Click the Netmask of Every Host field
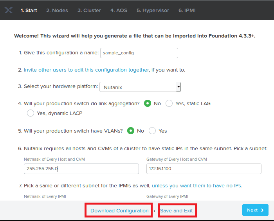This screenshot has height=221, width=274. (81, 169)
